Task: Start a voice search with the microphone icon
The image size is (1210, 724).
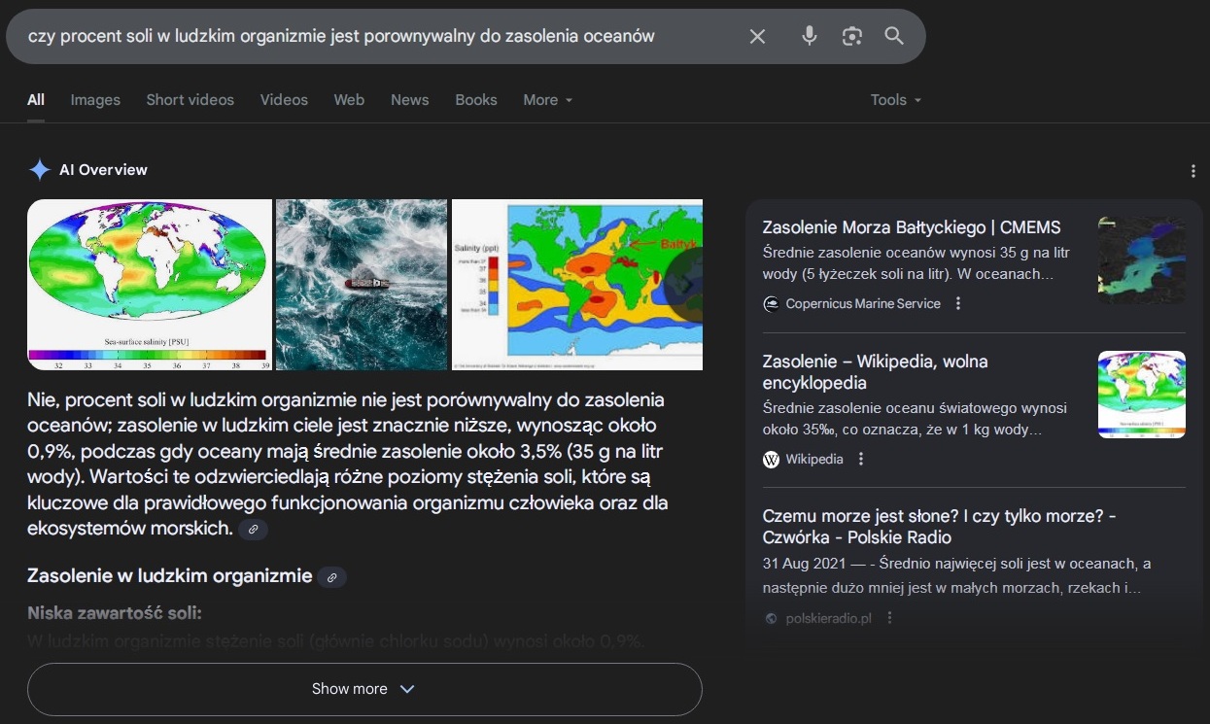Action: [809, 36]
